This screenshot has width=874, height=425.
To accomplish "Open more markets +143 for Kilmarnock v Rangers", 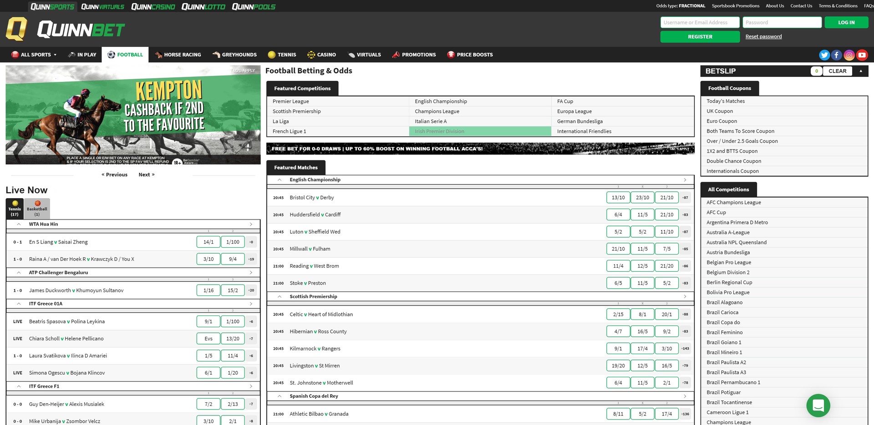I will (685, 349).
